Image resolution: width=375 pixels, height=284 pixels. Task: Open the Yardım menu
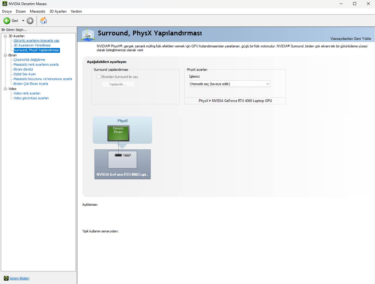click(x=76, y=11)
